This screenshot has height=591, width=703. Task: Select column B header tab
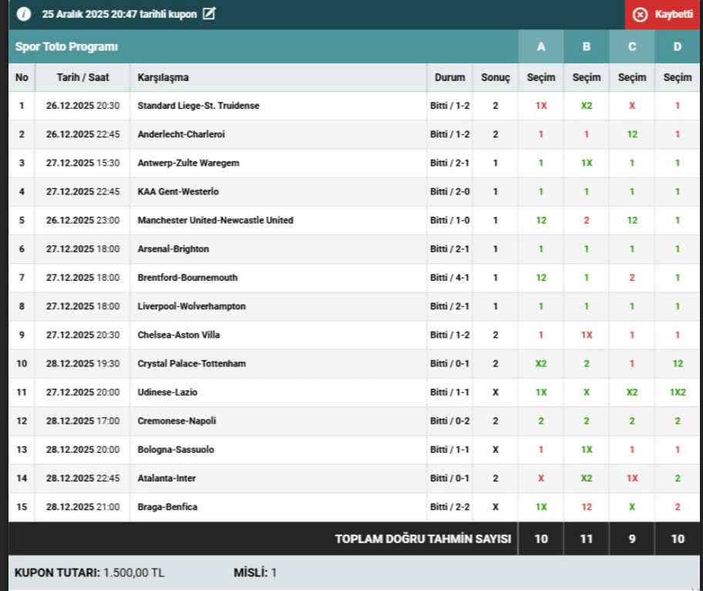tap(587, 47)
